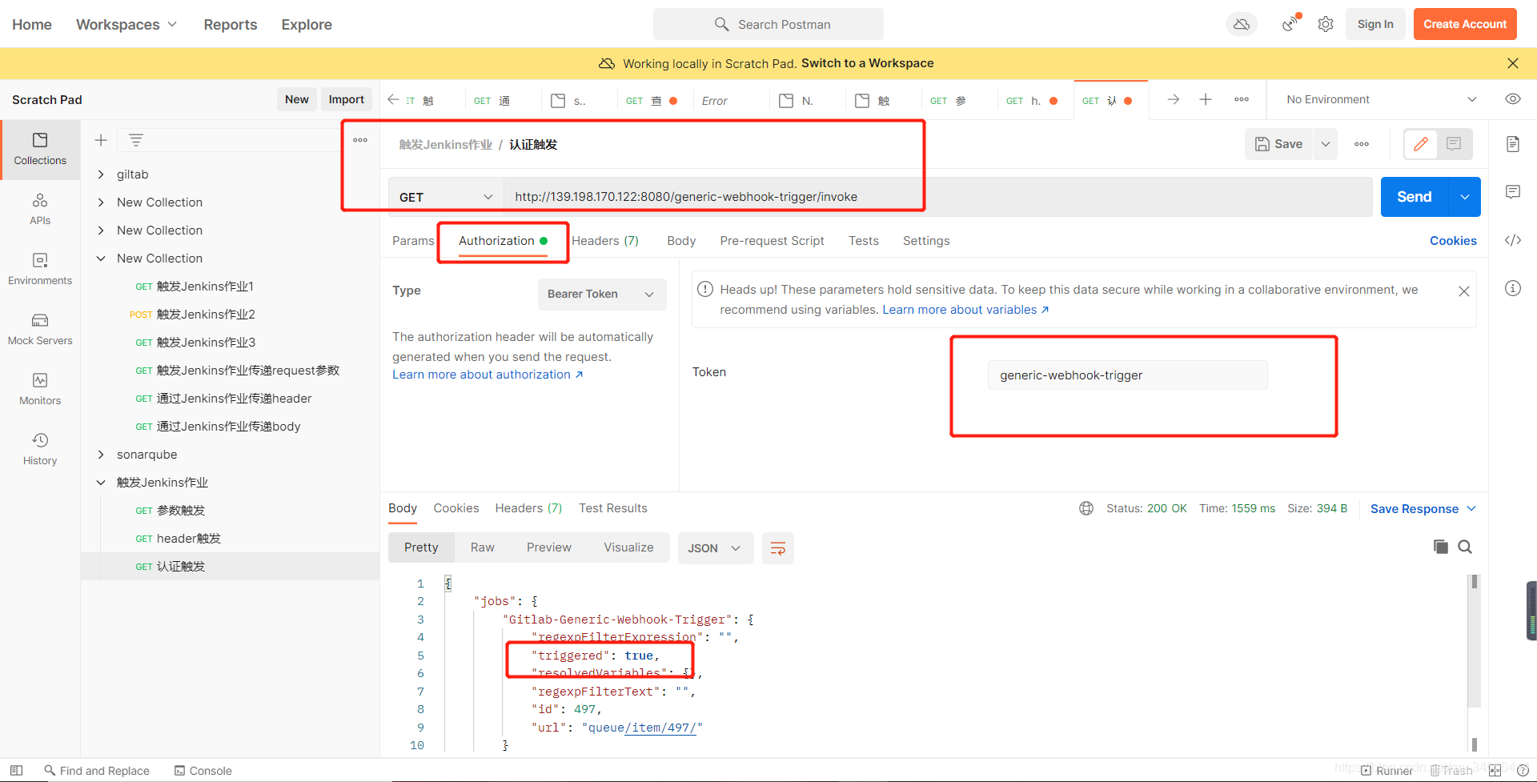Click the Import button
This screenshot has height=782, width=1537.
(x=347, y=99)
